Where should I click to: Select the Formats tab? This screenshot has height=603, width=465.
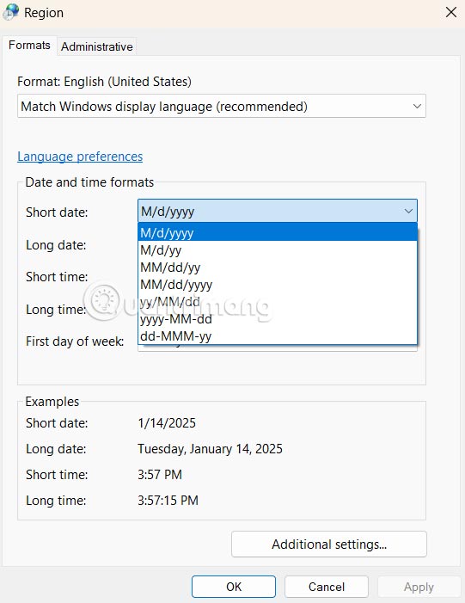pos(29,46)
